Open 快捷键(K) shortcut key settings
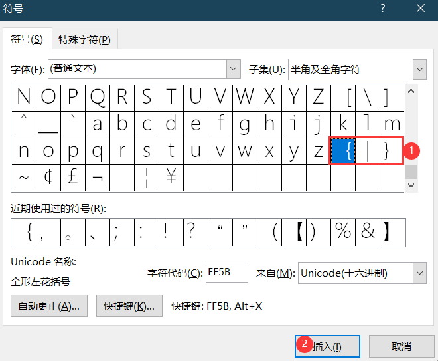 [129, 306]
